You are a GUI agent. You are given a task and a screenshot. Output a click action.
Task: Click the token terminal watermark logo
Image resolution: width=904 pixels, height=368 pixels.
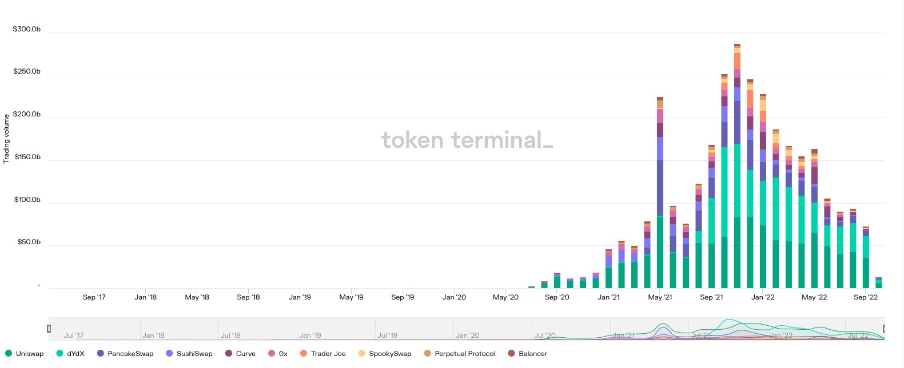[x=467, y=140]
